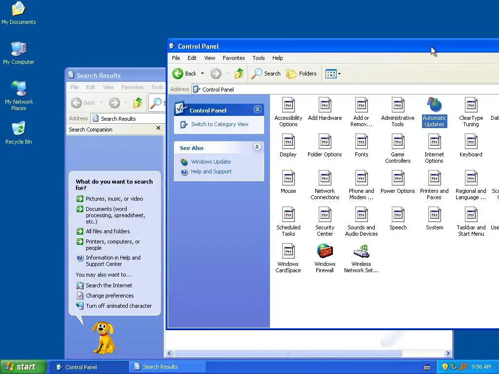
Task: Click Switch to Category View link
Action: 220,124
